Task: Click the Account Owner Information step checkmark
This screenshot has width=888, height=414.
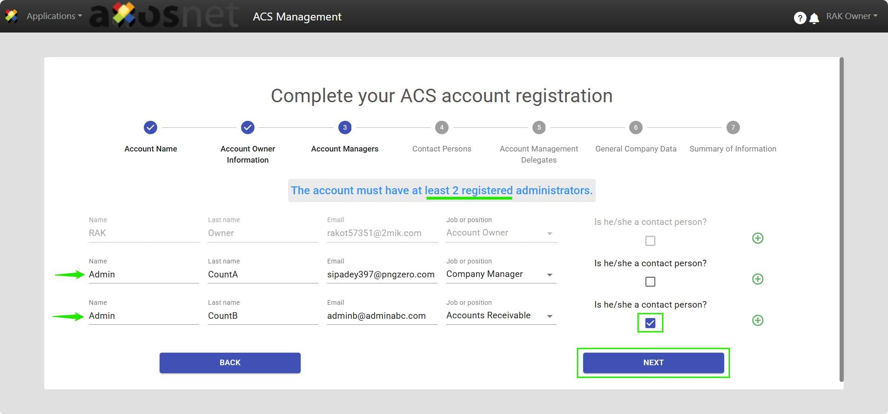Action: click(x=248, y=127)
